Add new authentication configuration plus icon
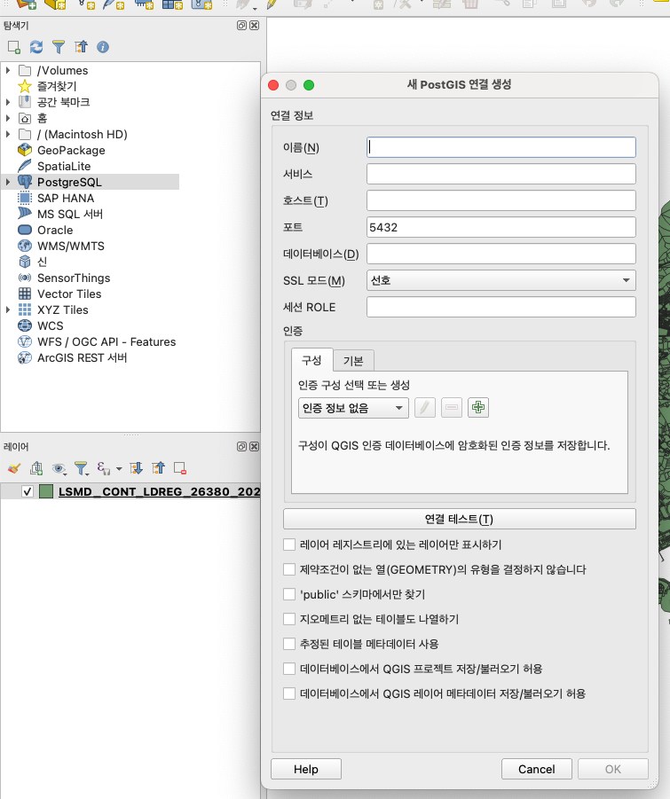670x799 pixels. click(478, 407)
